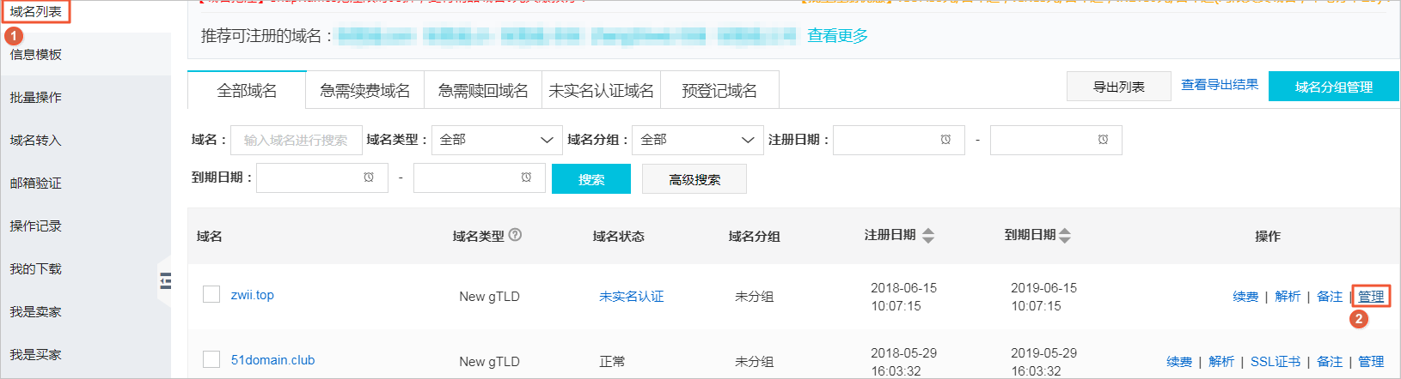
Task: Open 域名分组管理 button
Action: [x=1333, y=87]
